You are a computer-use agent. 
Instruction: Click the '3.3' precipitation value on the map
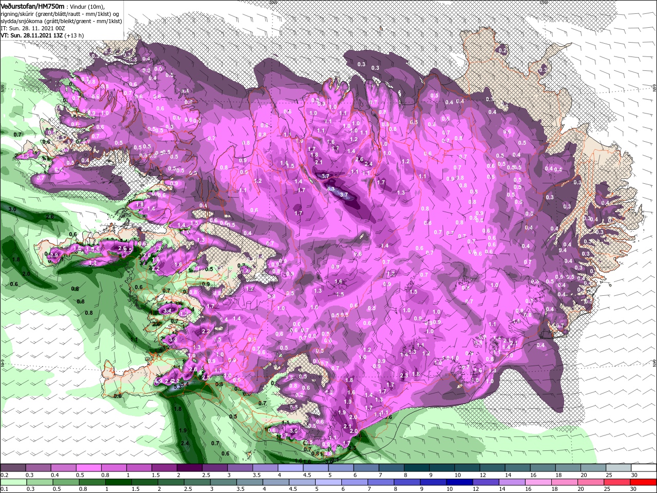point(172,339)
